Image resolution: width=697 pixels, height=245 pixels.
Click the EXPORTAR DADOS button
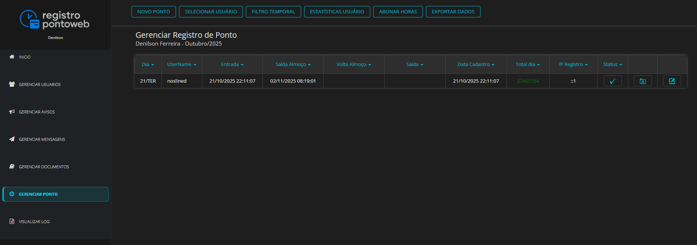click(x=453, y=12)
